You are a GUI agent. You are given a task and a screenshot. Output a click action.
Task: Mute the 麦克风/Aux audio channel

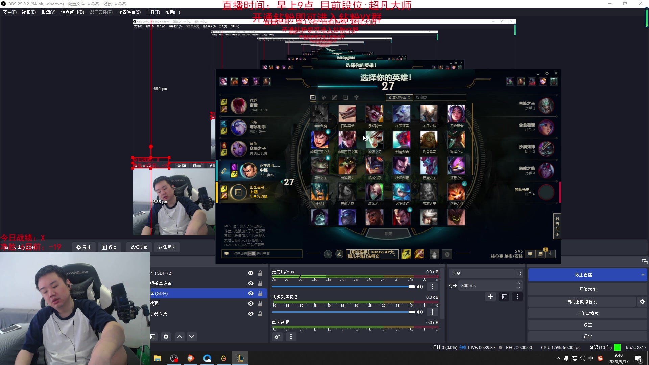point(420,287)
